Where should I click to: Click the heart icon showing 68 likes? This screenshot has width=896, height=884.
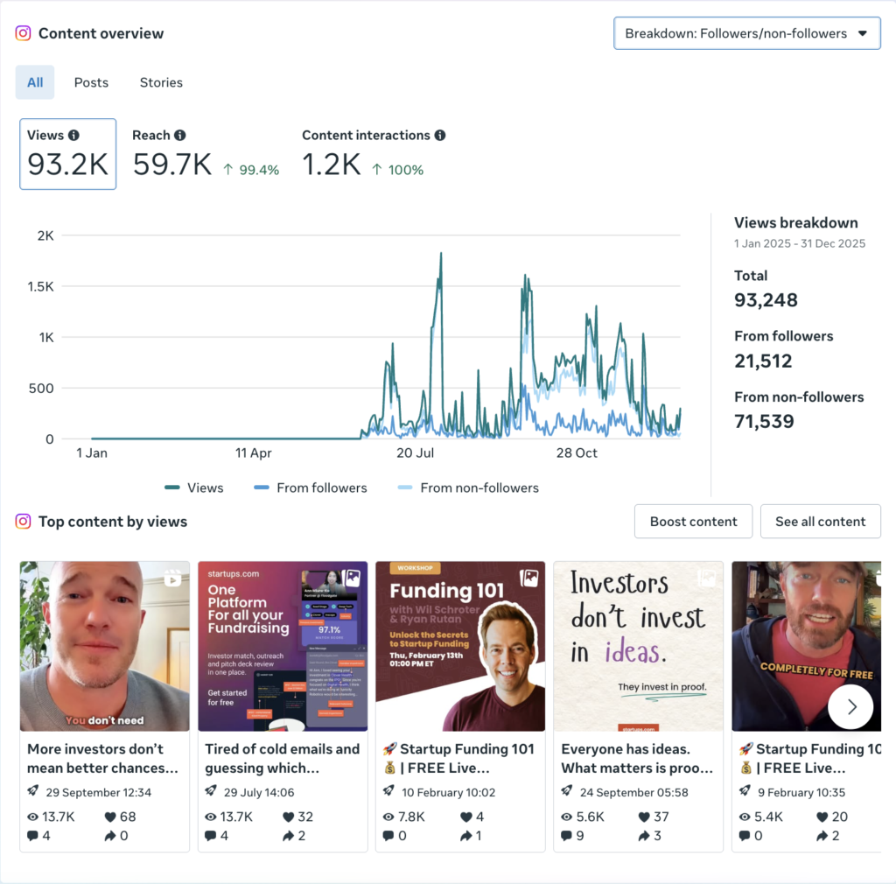point(110,816)
